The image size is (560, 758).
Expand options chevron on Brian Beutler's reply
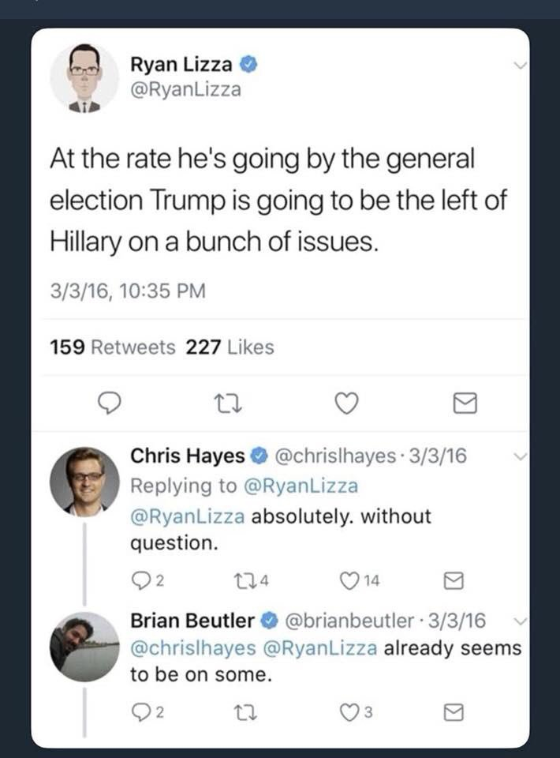coord(517,620)
